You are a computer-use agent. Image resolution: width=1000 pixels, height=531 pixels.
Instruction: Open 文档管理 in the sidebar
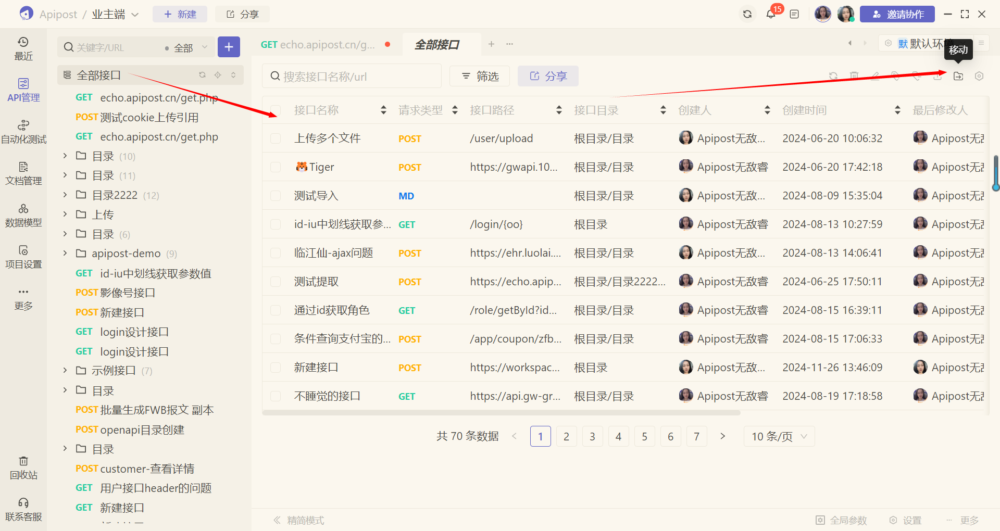(x=23, y=173)
